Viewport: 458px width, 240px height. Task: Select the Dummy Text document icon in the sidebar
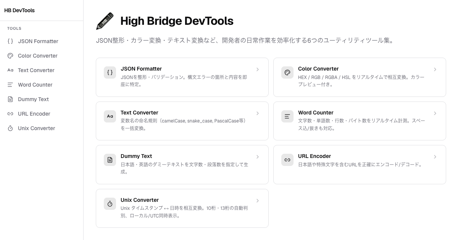[x=10, y=99]
